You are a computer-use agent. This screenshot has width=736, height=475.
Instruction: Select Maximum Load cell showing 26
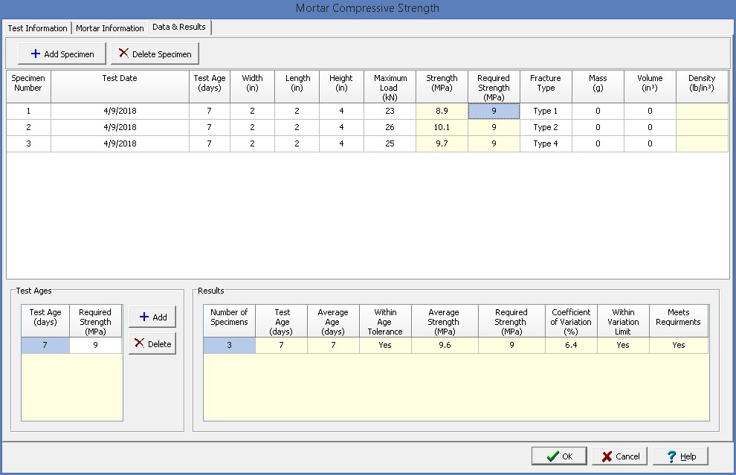coord(390,127)
